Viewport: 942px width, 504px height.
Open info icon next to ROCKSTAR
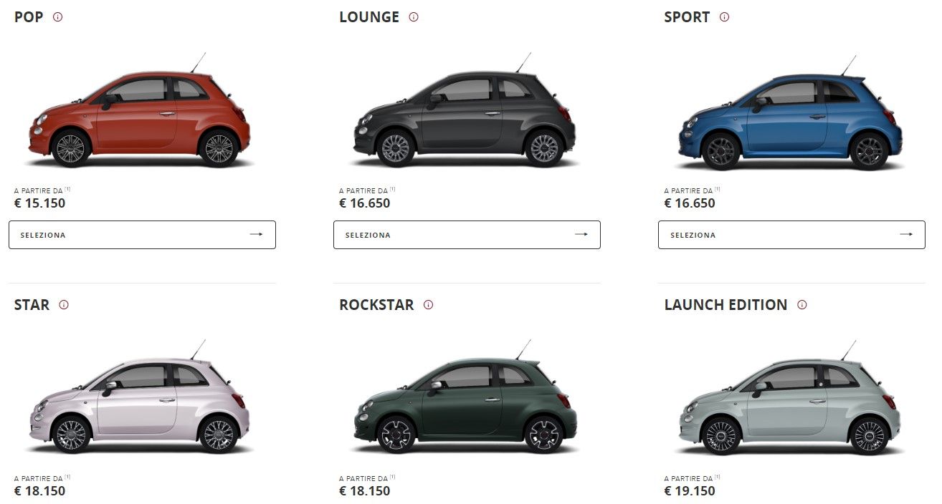click(x=429, y=305)
